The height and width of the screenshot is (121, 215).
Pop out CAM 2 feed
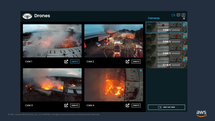(x=128, y=62)
